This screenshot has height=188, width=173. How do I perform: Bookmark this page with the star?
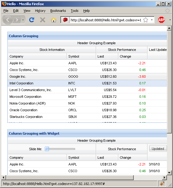pyautogui.click(x=146, y=20)
